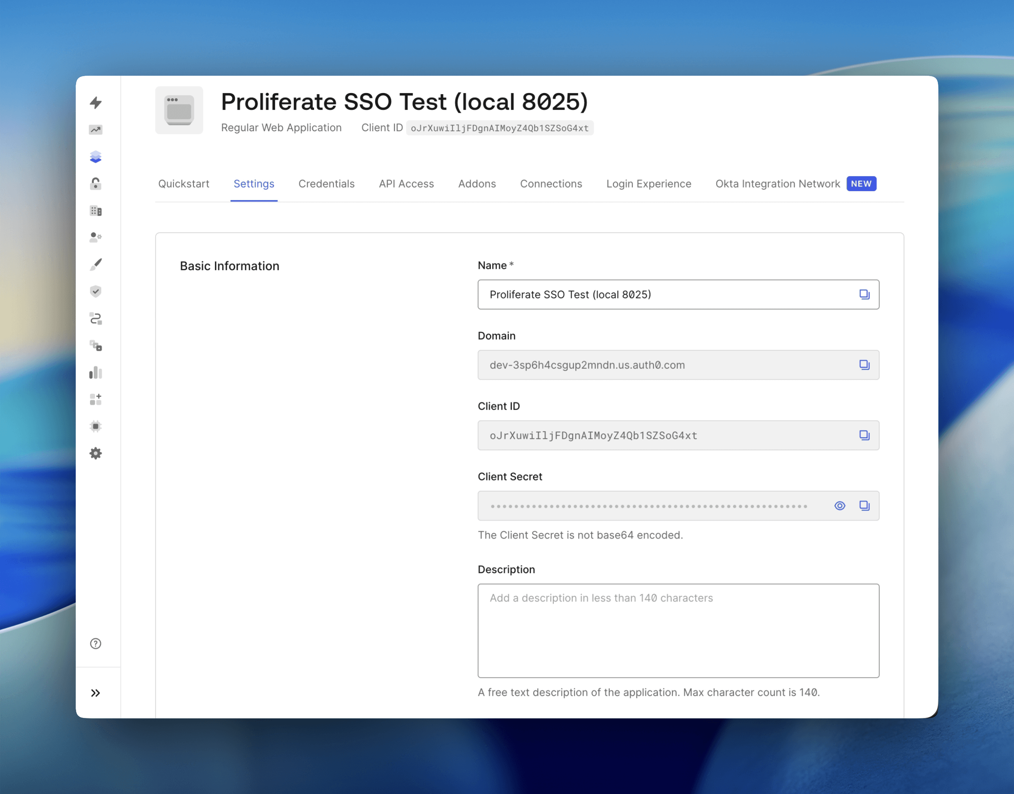
Task: Click the 'Regular Web Application' subtitle text
Action: [281, 128]
